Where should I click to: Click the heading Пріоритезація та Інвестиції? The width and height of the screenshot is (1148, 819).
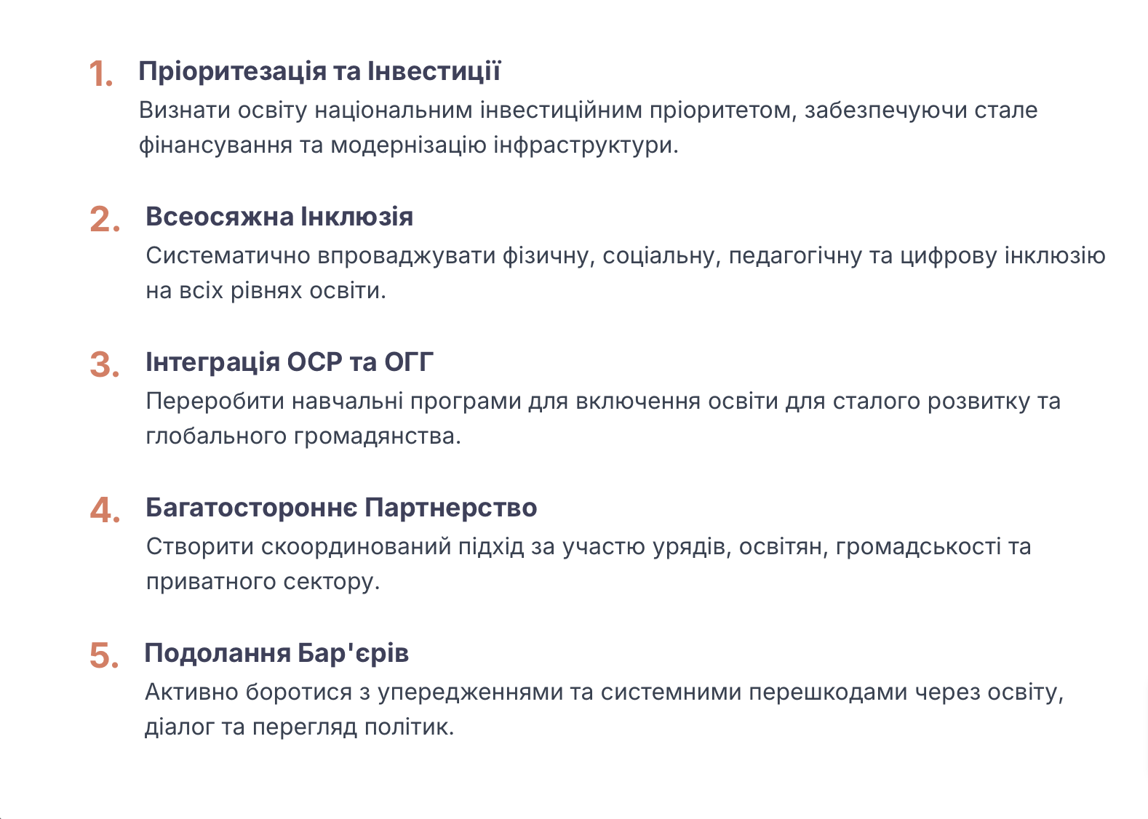pyautogui.click(x=319, y=71)
